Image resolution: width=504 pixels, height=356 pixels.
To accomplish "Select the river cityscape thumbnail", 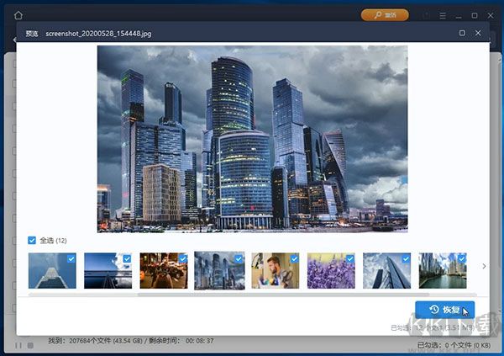I will tap(442, 271).
